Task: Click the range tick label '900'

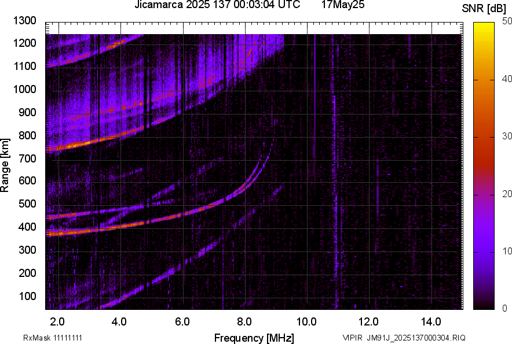Action: coord(27,112)
